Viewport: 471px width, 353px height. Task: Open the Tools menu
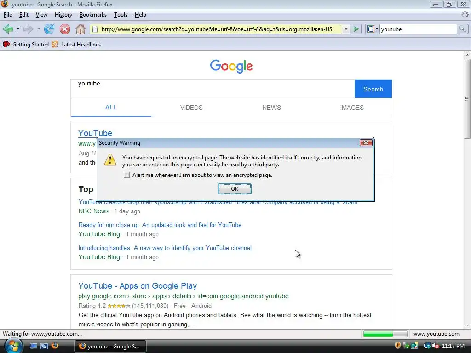tap(121, 15)
